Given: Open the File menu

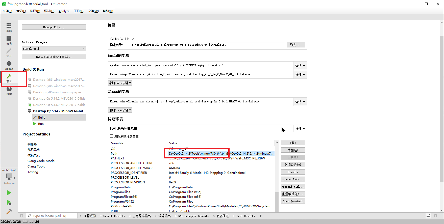Looking at the screenshot, I should [7, 11].
